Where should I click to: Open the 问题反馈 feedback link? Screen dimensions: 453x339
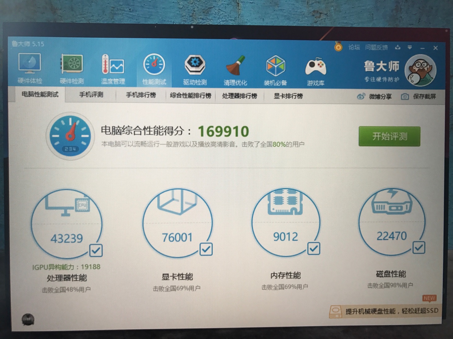click(x=376, y=47)
